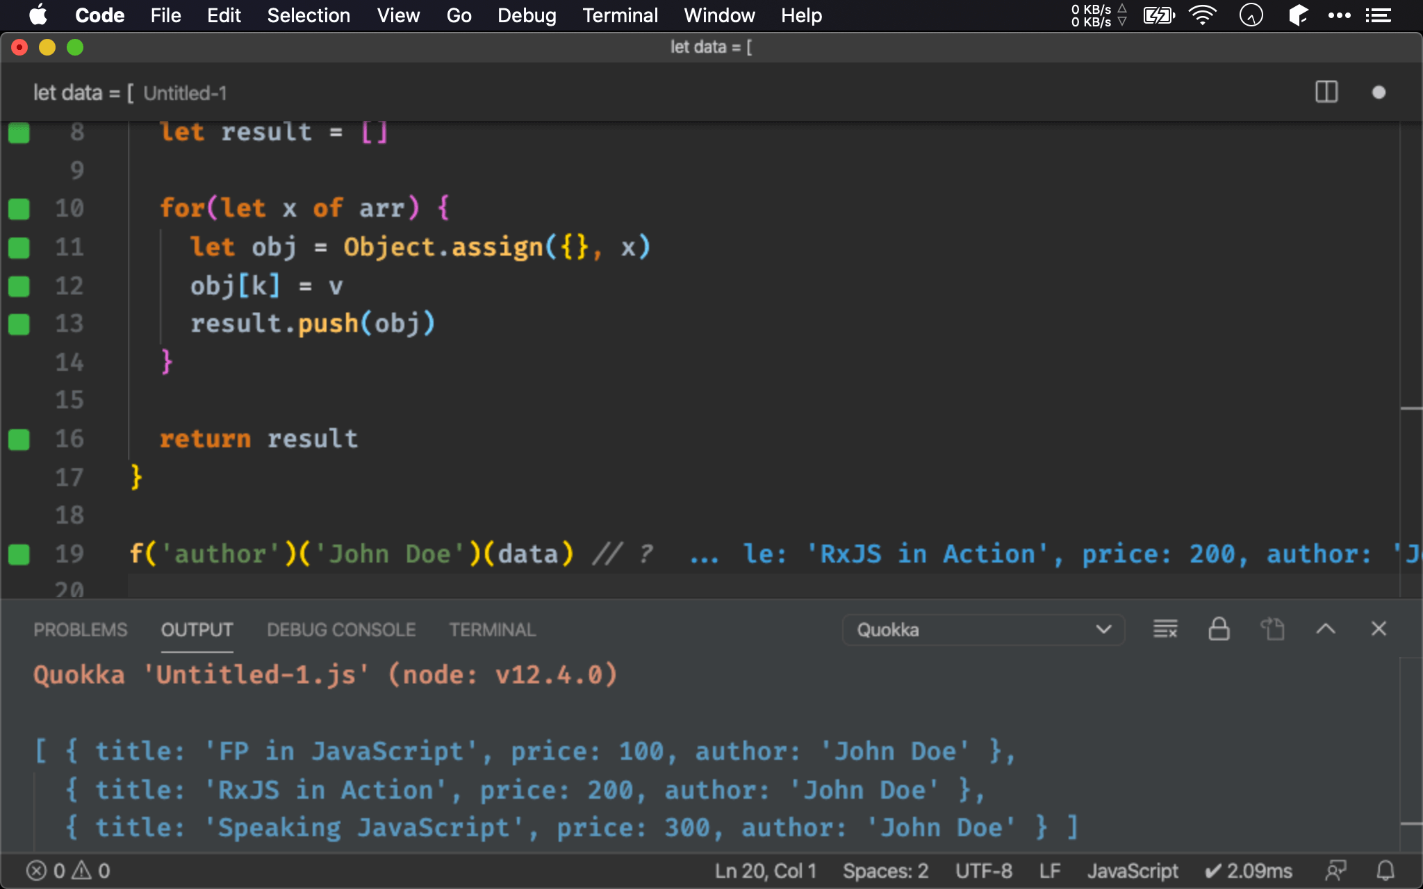Viewport: 1423px width, 889px height.
Task: Click the Quokka 'Untitled-1.js' output header line
Action: (x=325, y=675)
